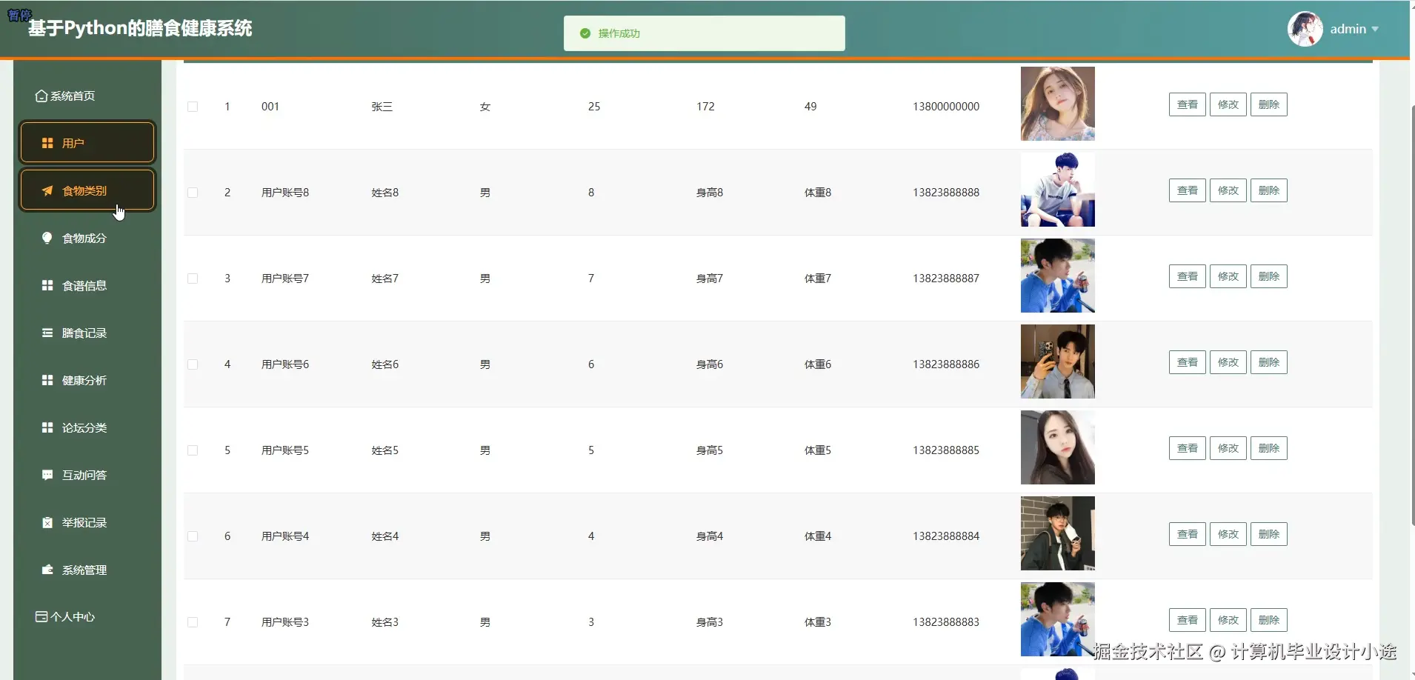
Task: Click 修改 for 用户账号3
Action: 1228,620
